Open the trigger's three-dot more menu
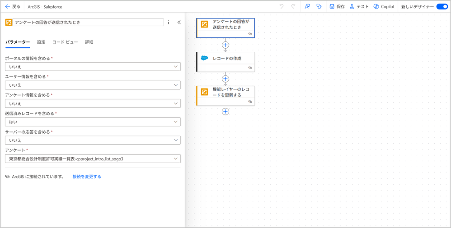Screen dimensions: 451x228 click(169, 22)
